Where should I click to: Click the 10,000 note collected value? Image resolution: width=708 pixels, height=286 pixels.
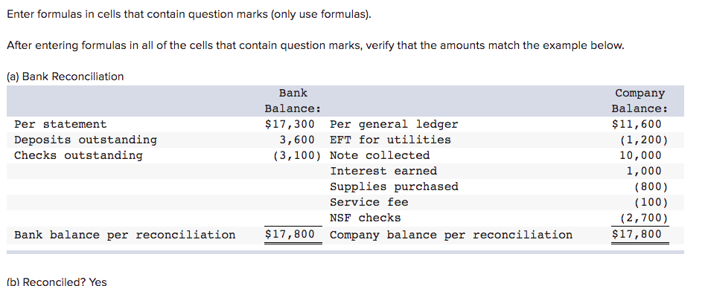[x=640, y=156]
